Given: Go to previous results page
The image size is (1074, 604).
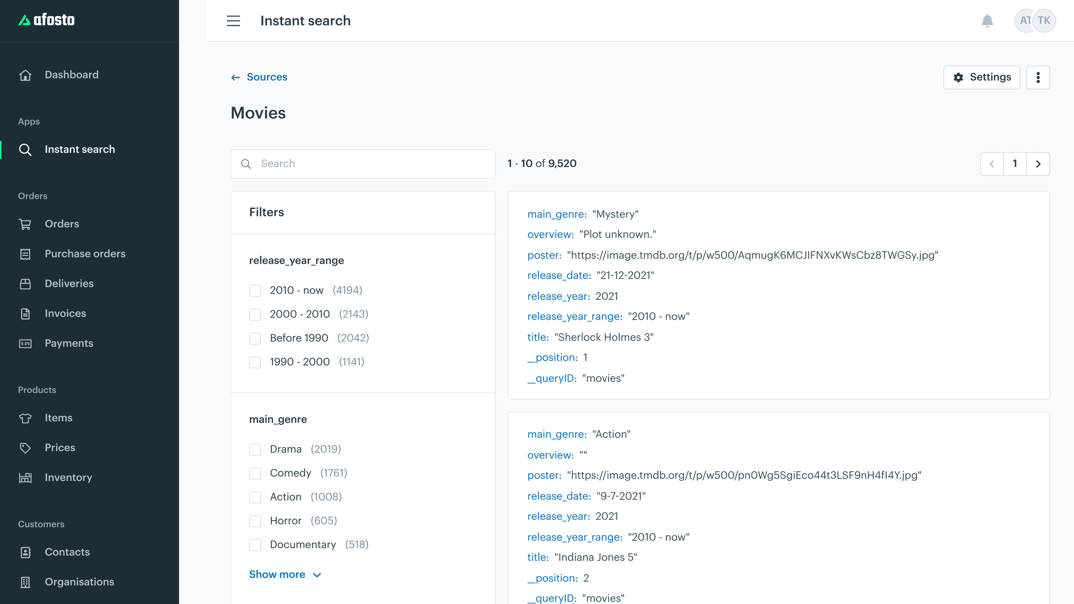Looking at the screenshot, I should (992, 164).
